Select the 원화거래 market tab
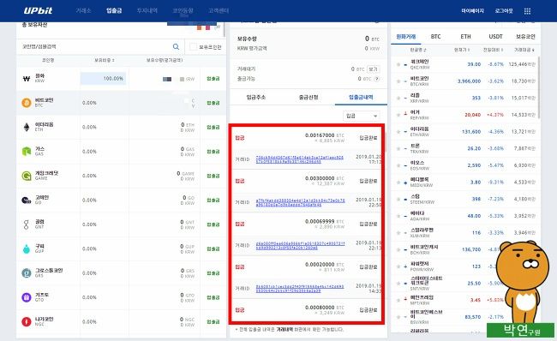This screenshot has height=341, width=557. coord(405,37)
